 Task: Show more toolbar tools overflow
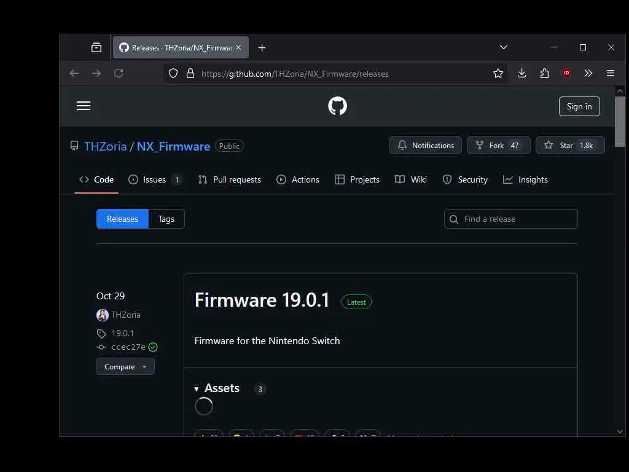pos(588,74)
